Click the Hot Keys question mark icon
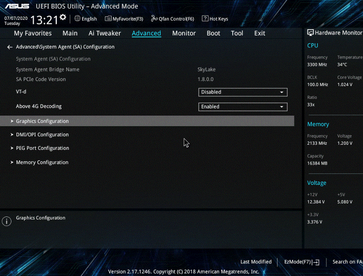363x276 pixels. [x=205, y=19]
